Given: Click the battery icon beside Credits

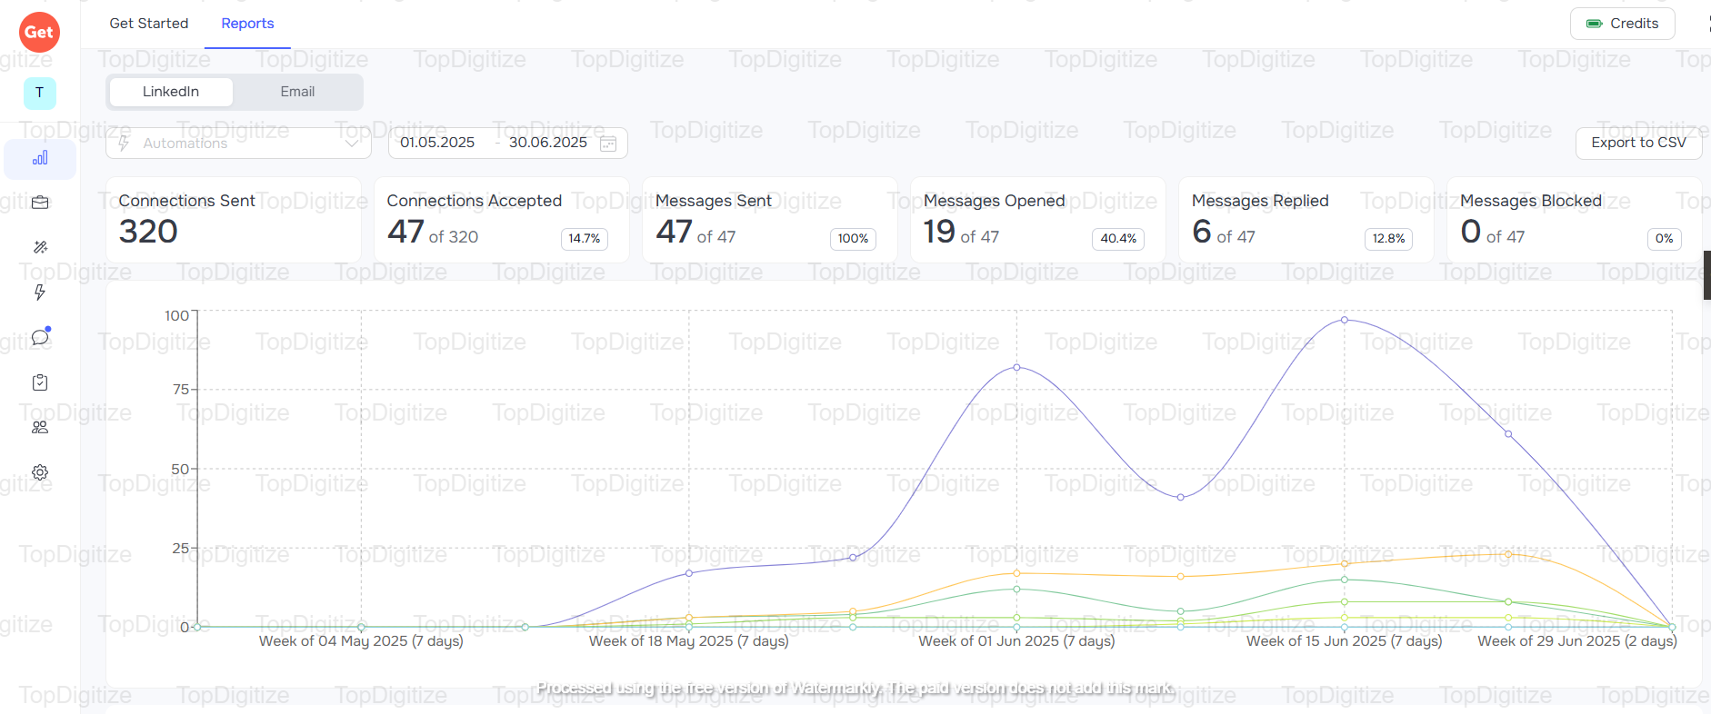Looking at the screenshot, I should pyautogui.click(x=1594, y=24).
